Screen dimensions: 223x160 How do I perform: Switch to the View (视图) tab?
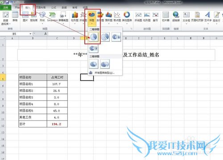(x=85, y=8)
